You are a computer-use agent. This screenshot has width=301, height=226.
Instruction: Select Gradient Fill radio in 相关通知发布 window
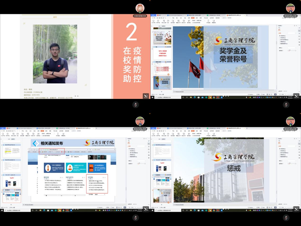(x=129, y=151)
